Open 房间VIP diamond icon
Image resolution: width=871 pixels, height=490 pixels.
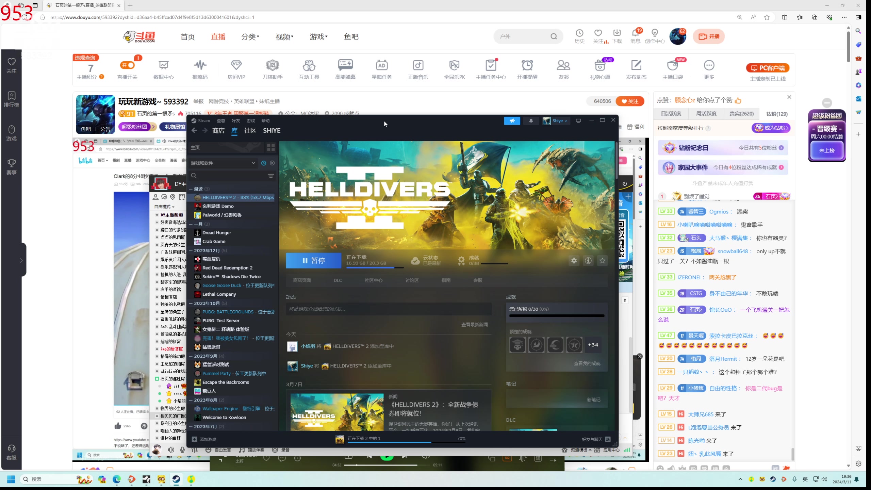[x=236, y=65]
